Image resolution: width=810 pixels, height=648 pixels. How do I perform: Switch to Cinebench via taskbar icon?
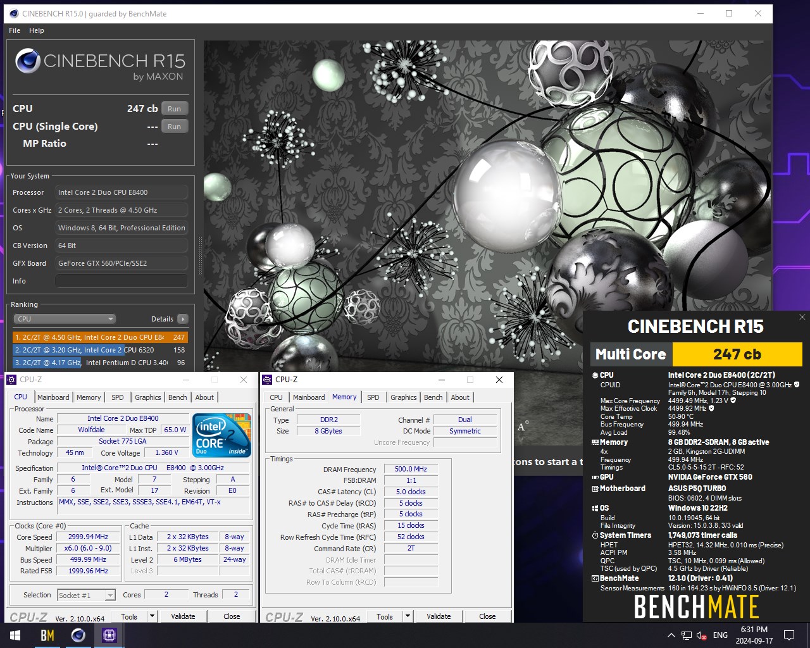[78, 635]
